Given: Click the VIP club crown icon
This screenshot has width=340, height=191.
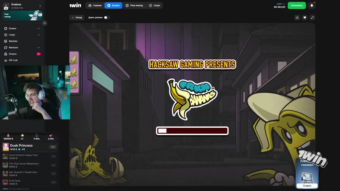Looking at the screenshot, I should pos(6,60).
